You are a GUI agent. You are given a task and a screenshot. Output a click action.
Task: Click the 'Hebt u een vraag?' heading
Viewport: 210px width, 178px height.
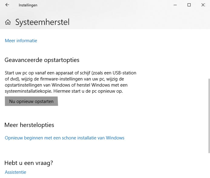coord(29,163)
